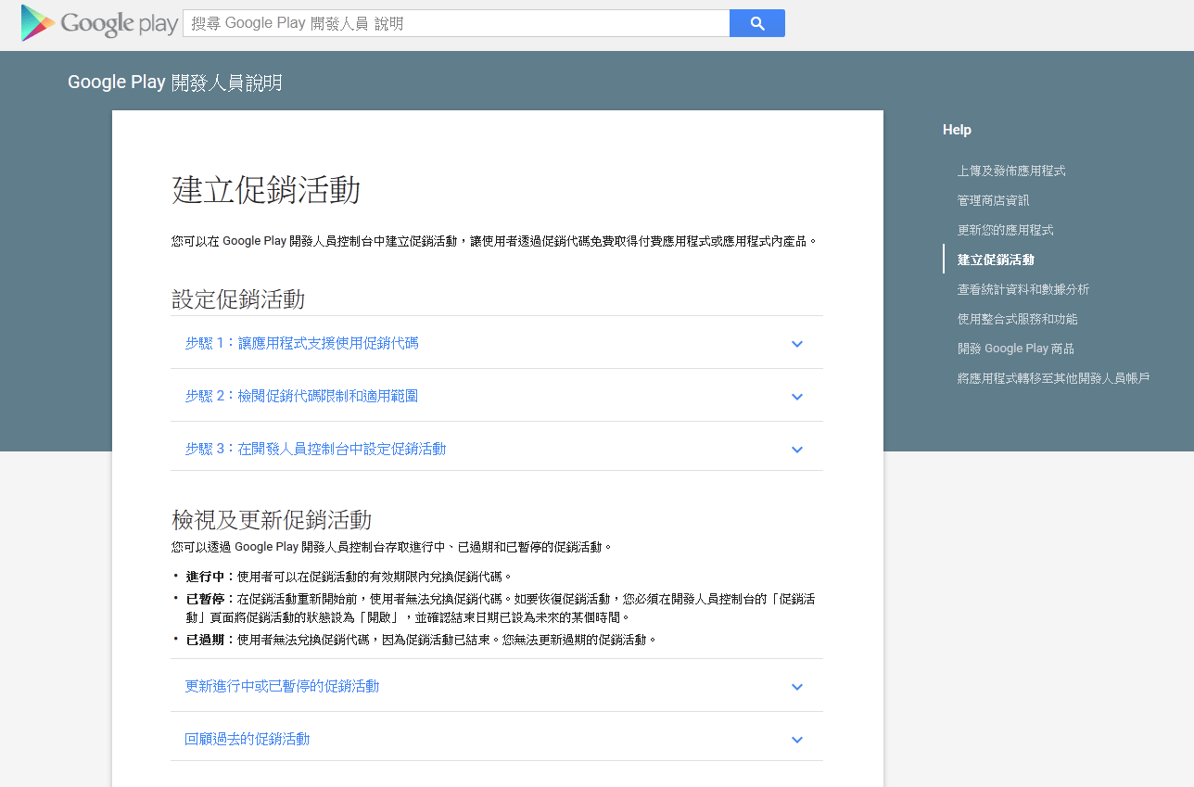
Task: Open 步驟 3：在開發人員控制台中設定促銷活動
Action: (x=314, y=449)
